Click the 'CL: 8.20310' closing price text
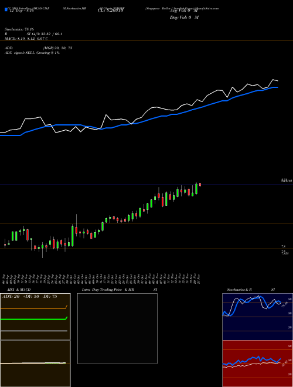293x387 pixels. point(110,11)
